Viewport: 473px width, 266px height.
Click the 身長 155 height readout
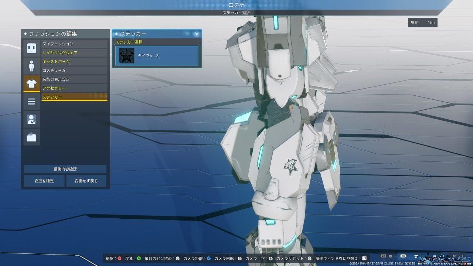click(422, 23)
